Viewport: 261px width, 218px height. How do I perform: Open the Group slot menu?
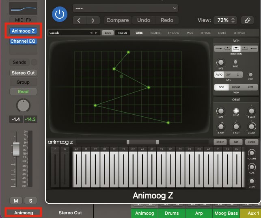(23, 82)
